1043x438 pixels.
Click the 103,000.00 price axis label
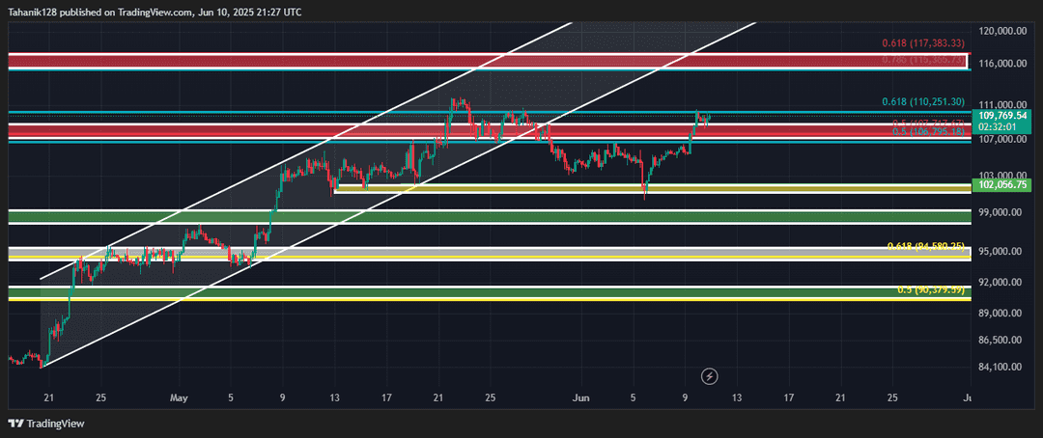tap(1004, 176)
